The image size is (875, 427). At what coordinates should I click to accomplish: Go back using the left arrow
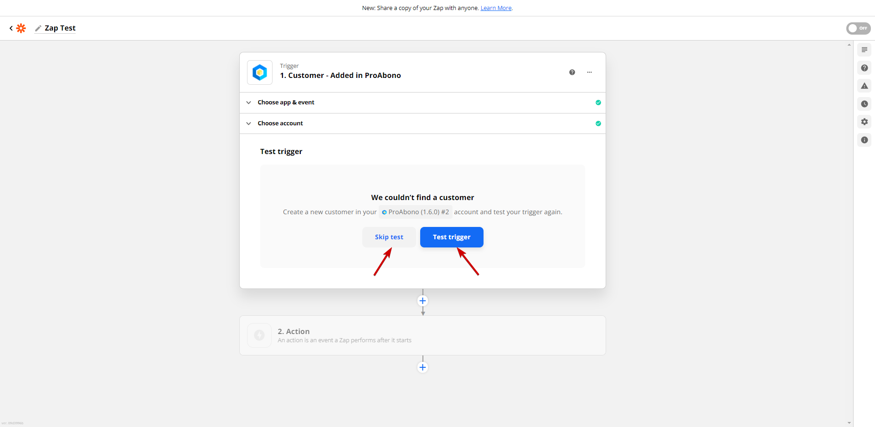[x=11, y=28]
